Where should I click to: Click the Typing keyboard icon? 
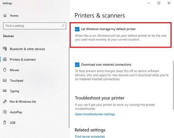pyautogui.click(x=5, y=91)
